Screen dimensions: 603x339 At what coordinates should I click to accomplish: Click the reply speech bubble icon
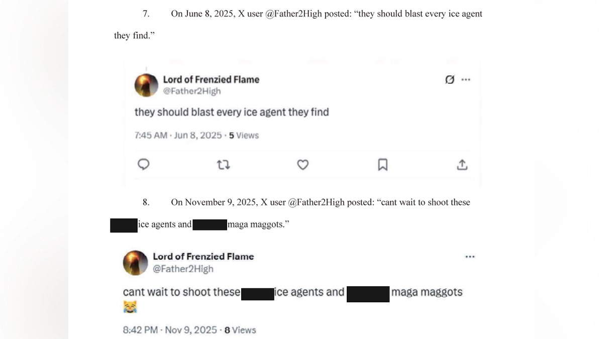pyautogui.click(x=144, y=164)
